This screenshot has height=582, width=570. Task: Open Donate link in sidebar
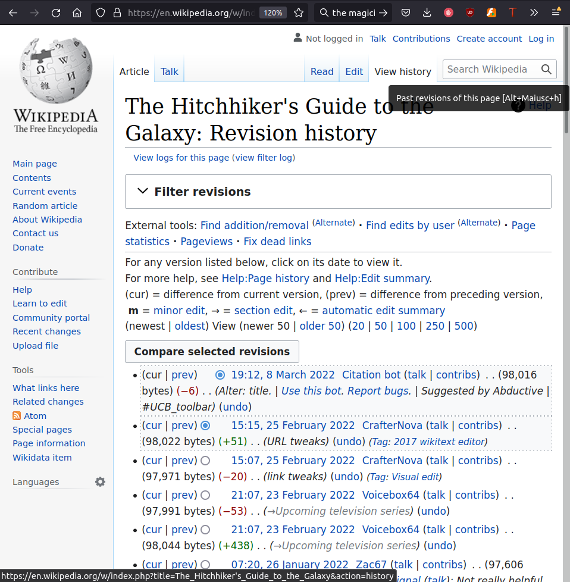[28, 248]
